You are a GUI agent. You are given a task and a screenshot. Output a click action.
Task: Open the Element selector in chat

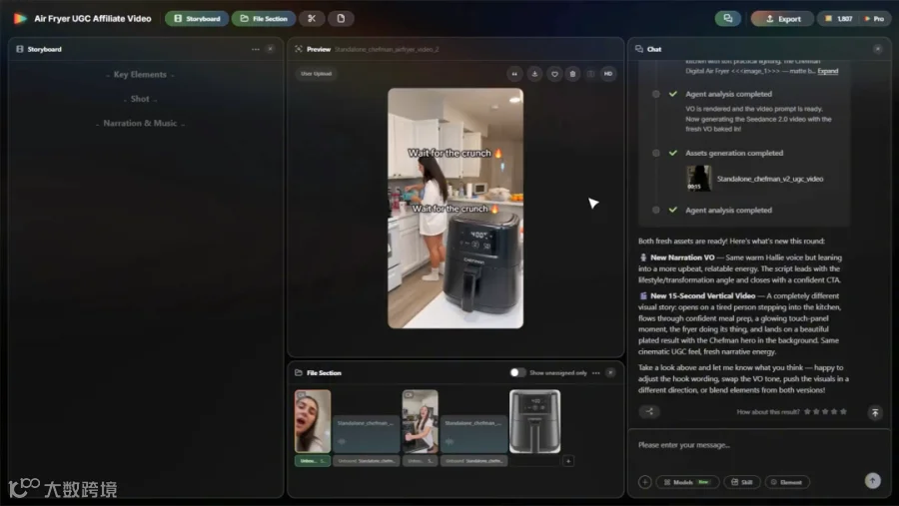pyautogui.click(x=787, y=482)
